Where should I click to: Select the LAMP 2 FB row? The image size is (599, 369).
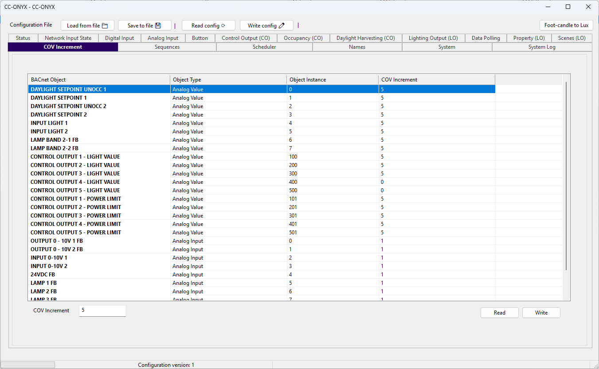[x=262, y=291]
